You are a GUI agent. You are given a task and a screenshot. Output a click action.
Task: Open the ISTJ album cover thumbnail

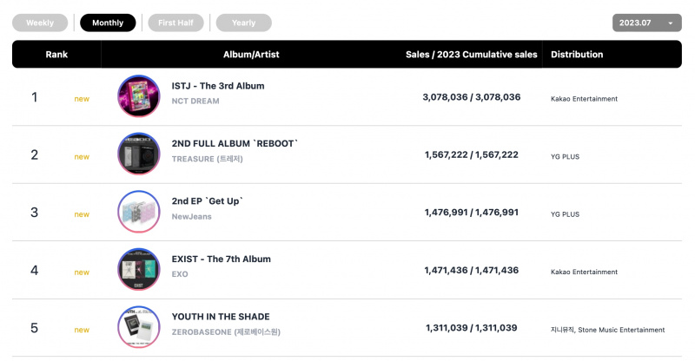pyautogui.click(x=139, y=96)
